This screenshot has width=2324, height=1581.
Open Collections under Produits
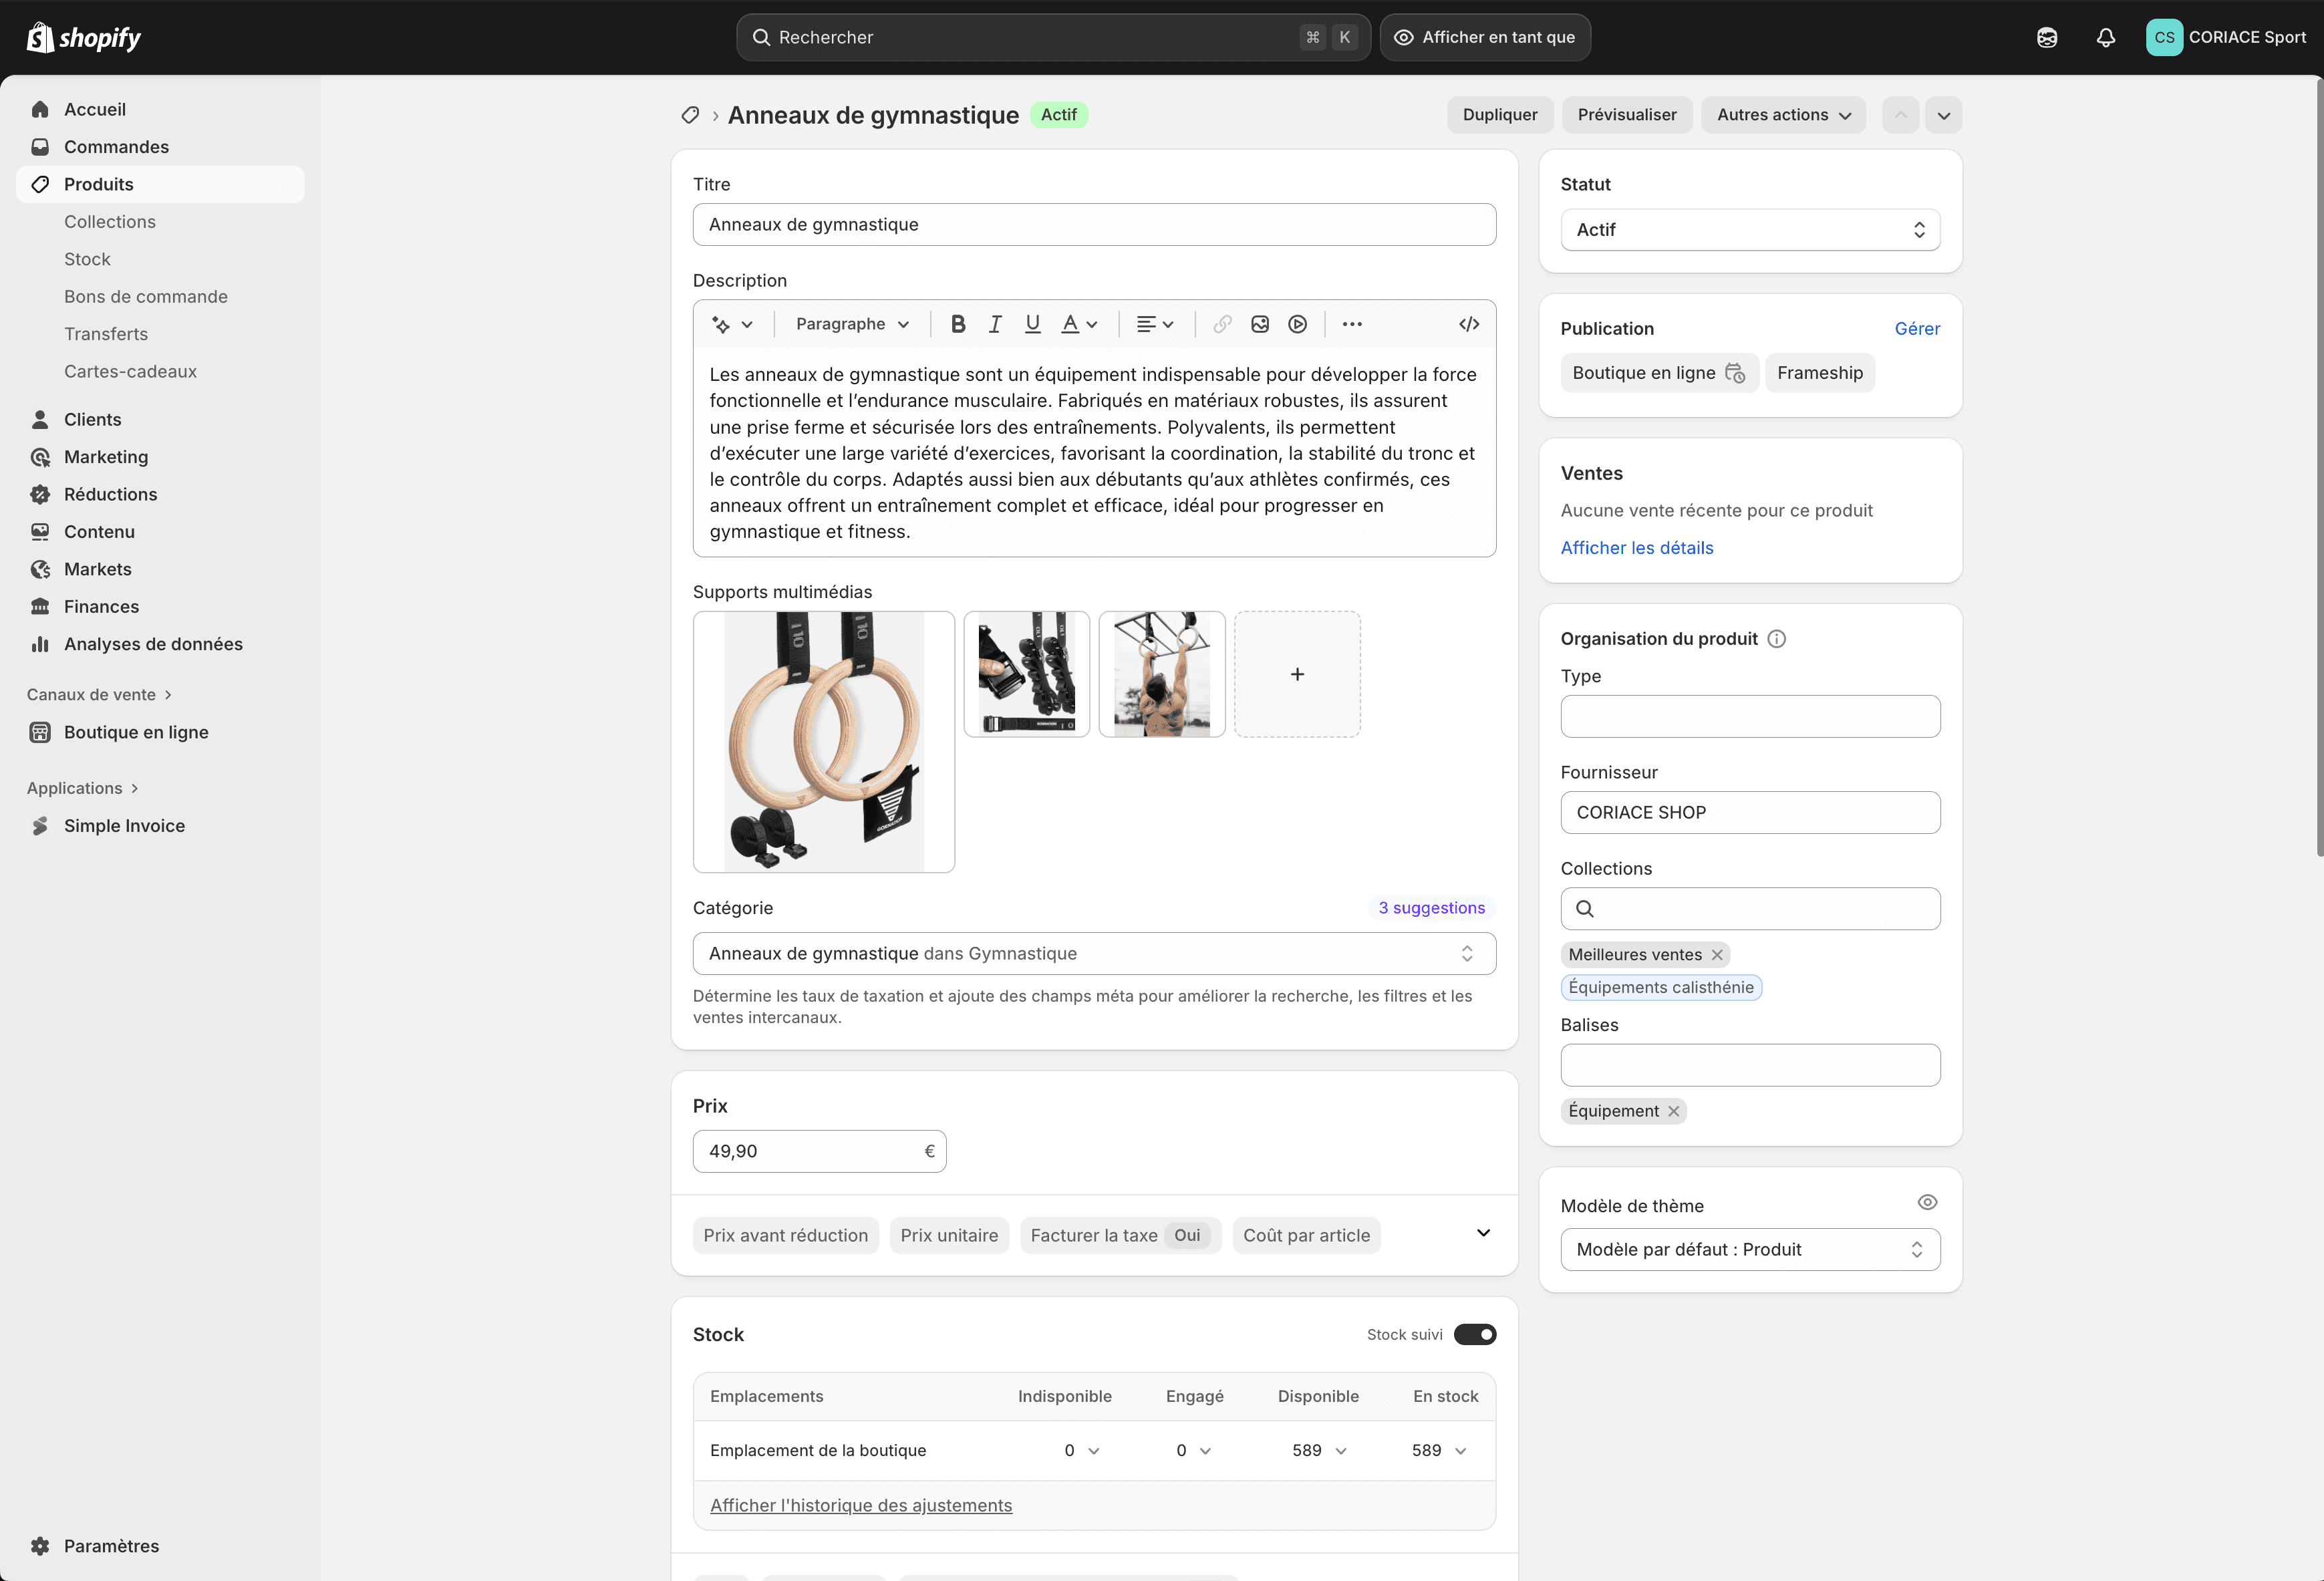tap(110, 222)
